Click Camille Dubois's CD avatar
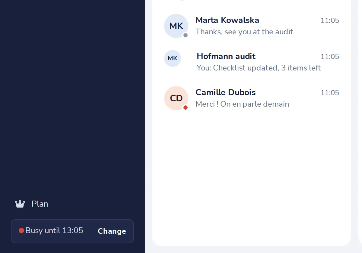The width and height of the screenshot is (362, 253). tap(176, 98)
